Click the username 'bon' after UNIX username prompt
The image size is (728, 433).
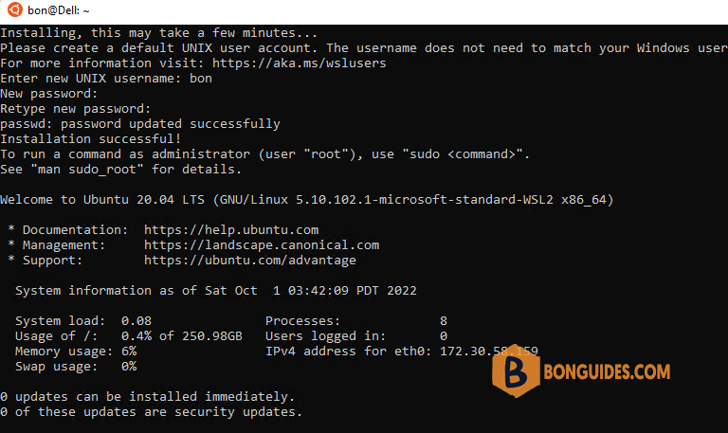pyautogui.click(x=201, y=79)
